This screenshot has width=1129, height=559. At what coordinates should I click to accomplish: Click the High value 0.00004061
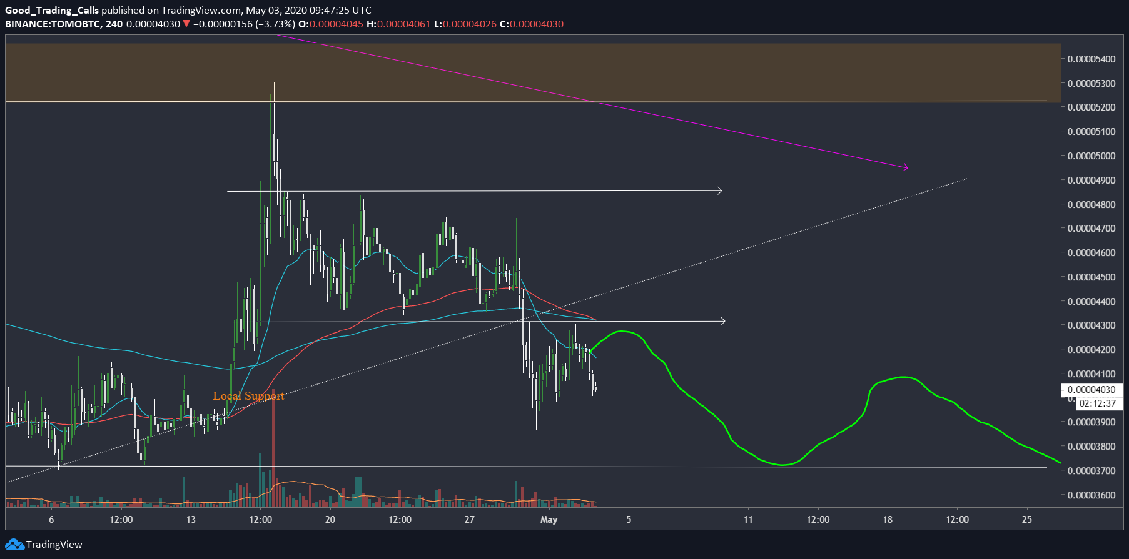[404, 24]
